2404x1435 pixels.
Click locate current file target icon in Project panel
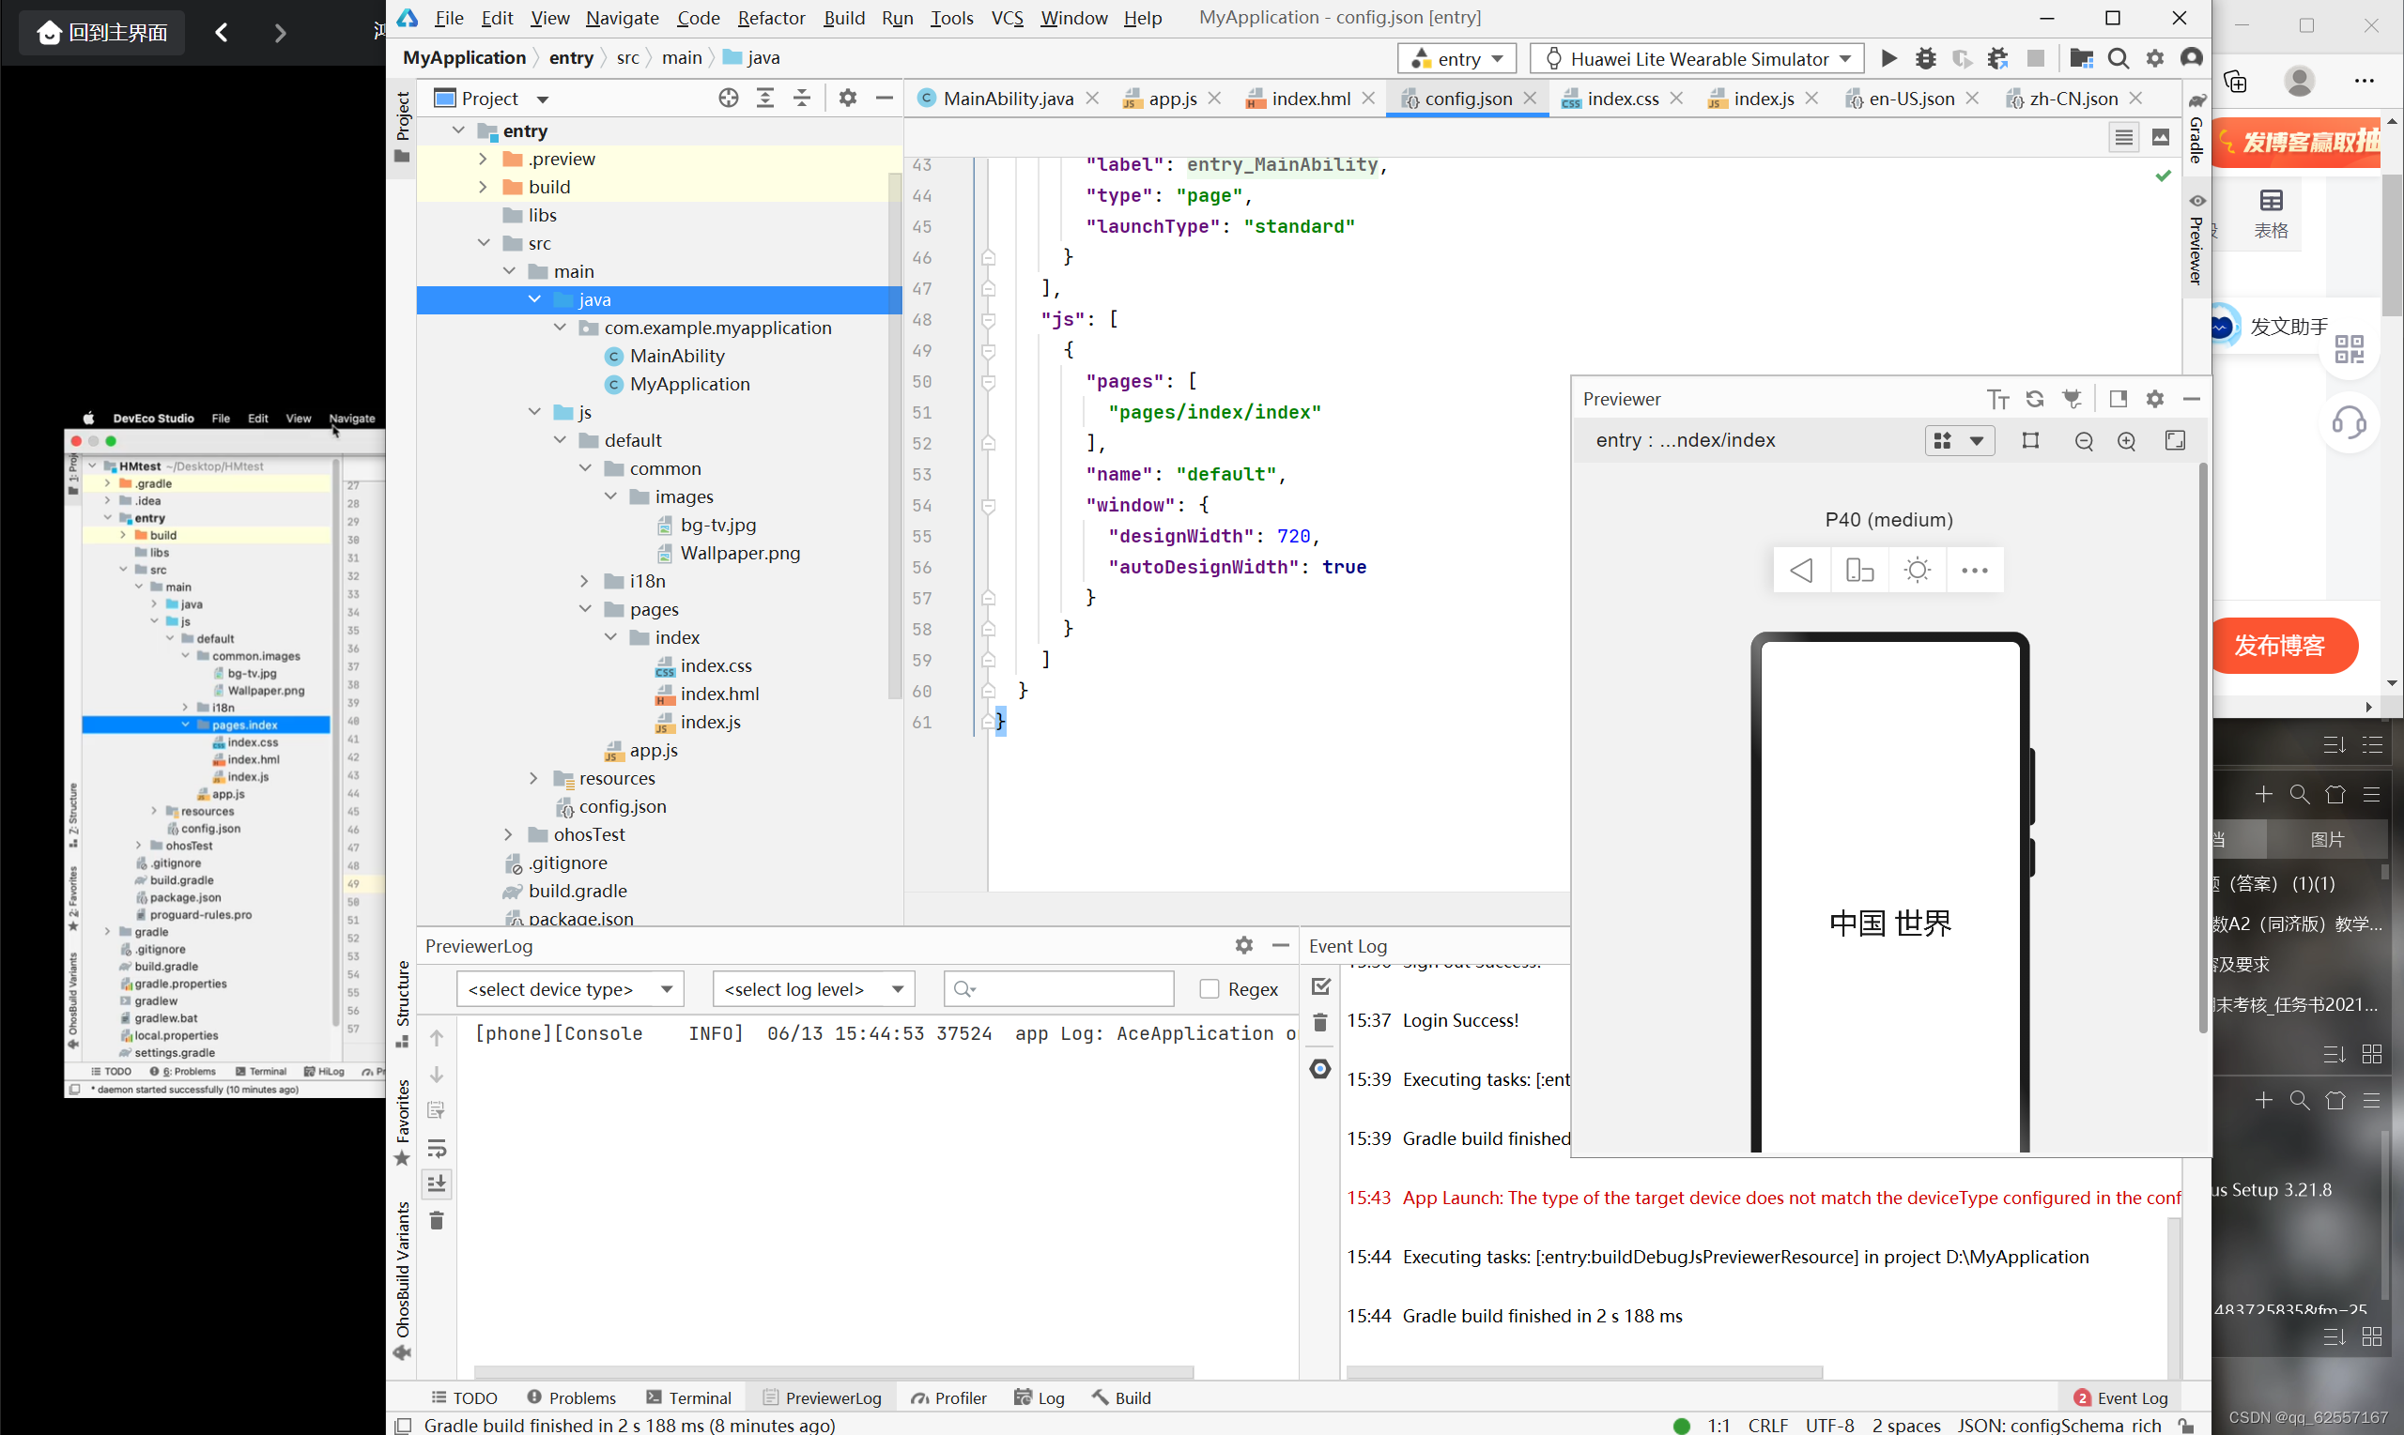point(729,98)
